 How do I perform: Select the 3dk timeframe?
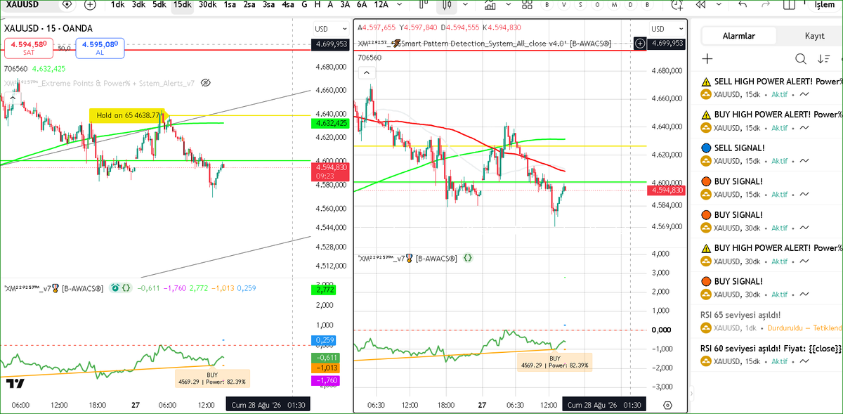(138, 4)
